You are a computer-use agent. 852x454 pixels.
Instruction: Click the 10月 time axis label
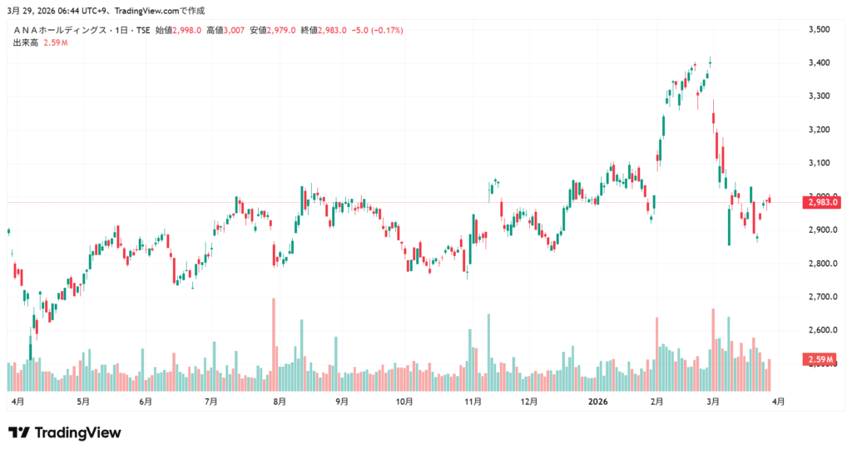404,402
